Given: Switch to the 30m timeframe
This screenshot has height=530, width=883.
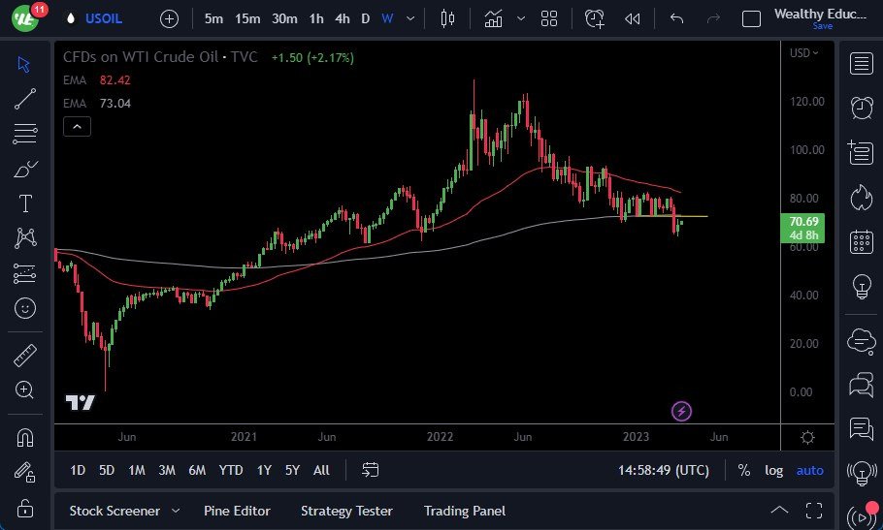Looking at the screenshot, I should tap(284, 18).
